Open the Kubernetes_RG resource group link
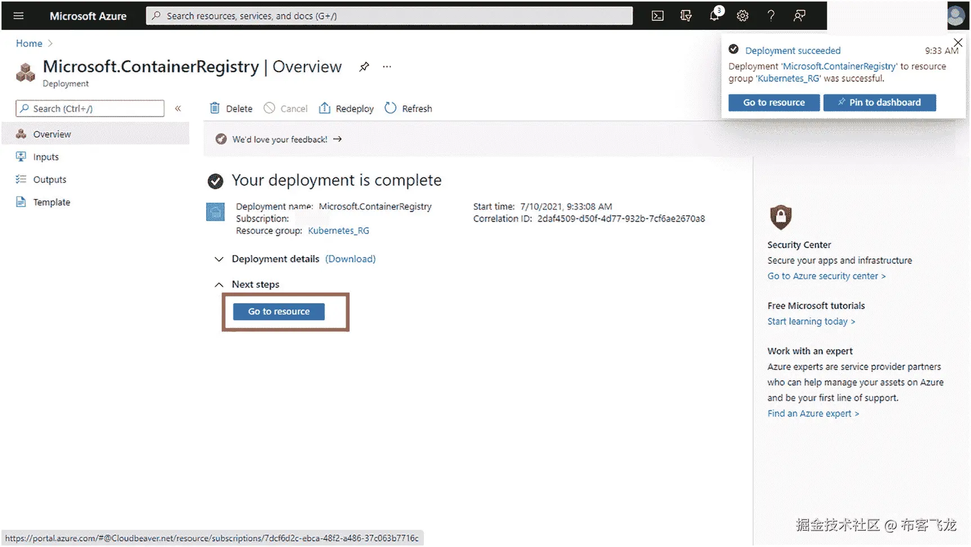The height and width of the screenshot is (547, 971). point(339,231)
